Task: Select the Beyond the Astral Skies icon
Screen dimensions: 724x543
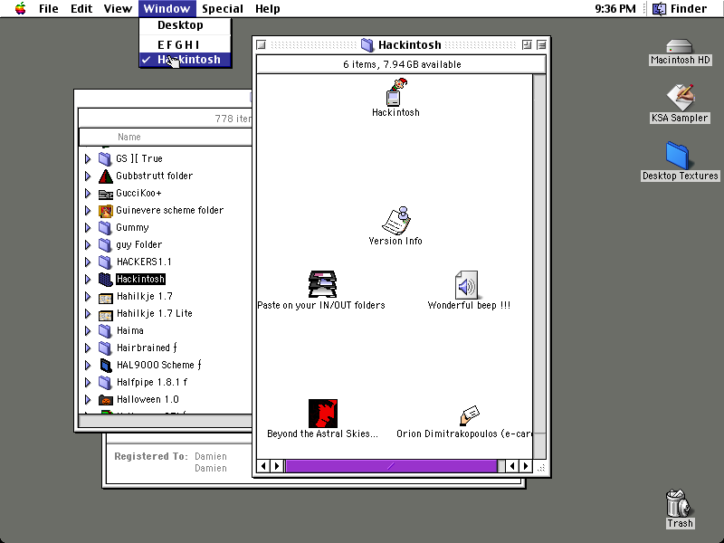Action: (323, 414)
